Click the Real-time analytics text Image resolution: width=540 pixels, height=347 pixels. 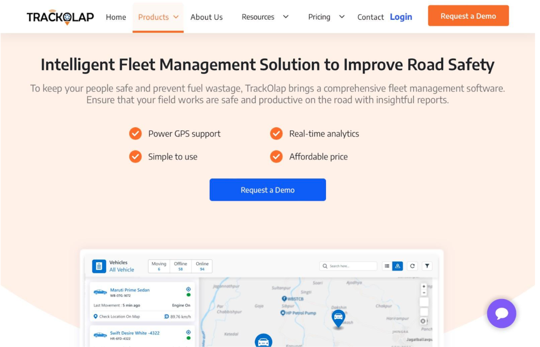click(x=324, y=134)
